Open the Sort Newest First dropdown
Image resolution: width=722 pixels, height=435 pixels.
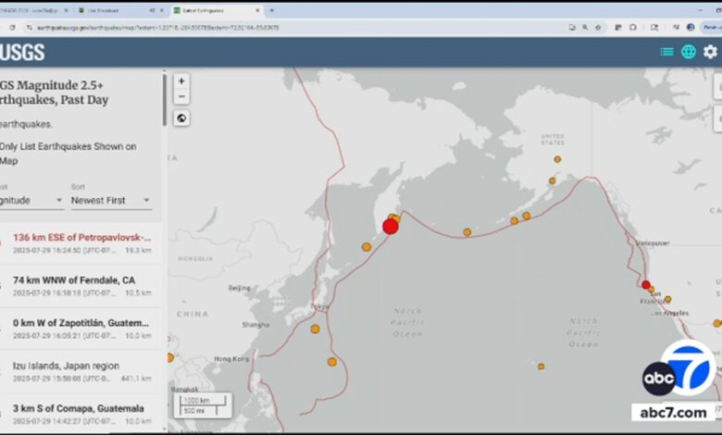pos(111,201)
